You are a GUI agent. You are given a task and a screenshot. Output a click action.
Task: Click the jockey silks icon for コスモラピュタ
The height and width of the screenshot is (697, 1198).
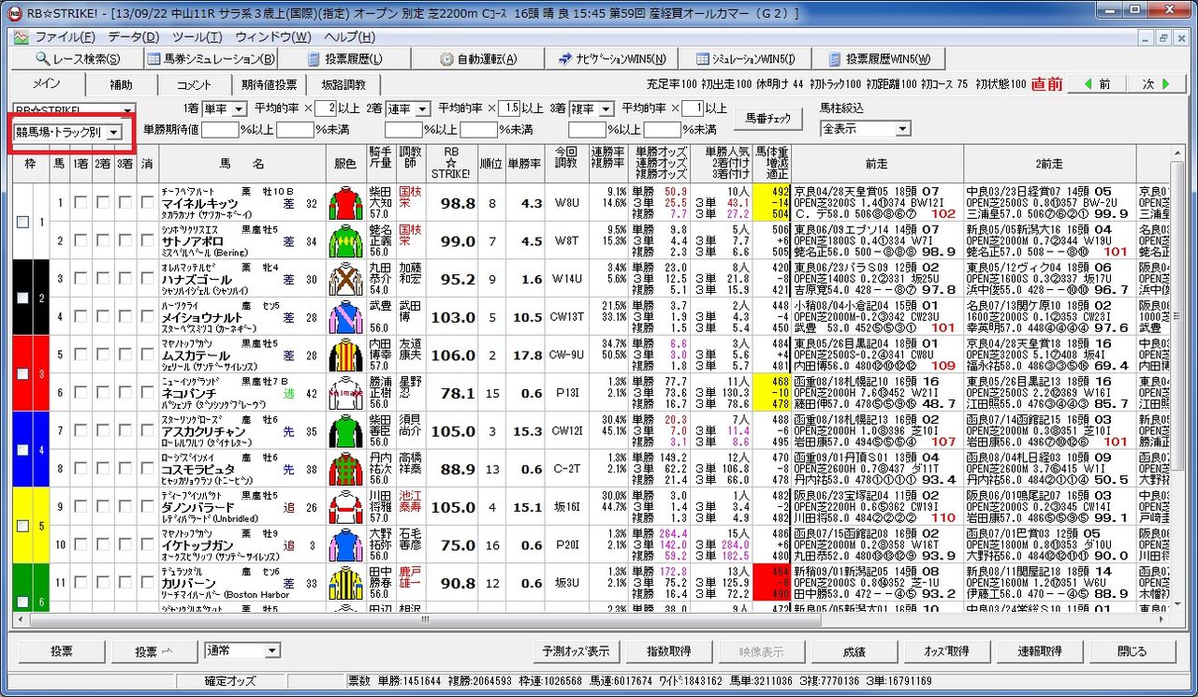pos(345,469)
